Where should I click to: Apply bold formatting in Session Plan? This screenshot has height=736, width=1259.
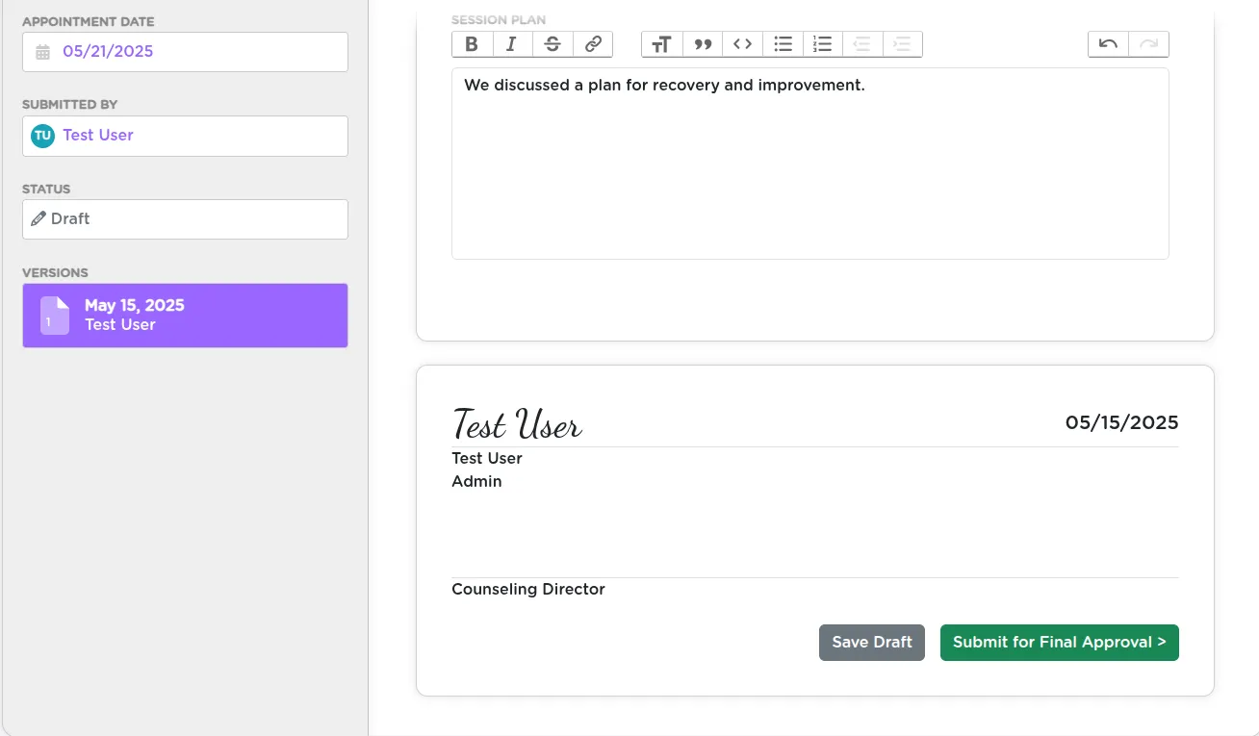(471, 43)
